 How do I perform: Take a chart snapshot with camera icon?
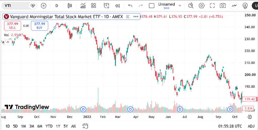pos(223,6)
